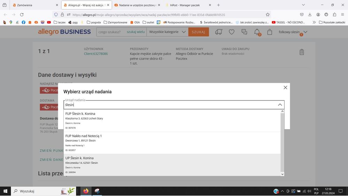The image size is (348, 196).
Task: Pick UP Ślesin k. Konina, Kleczewska 14
Action: [172, 165]
